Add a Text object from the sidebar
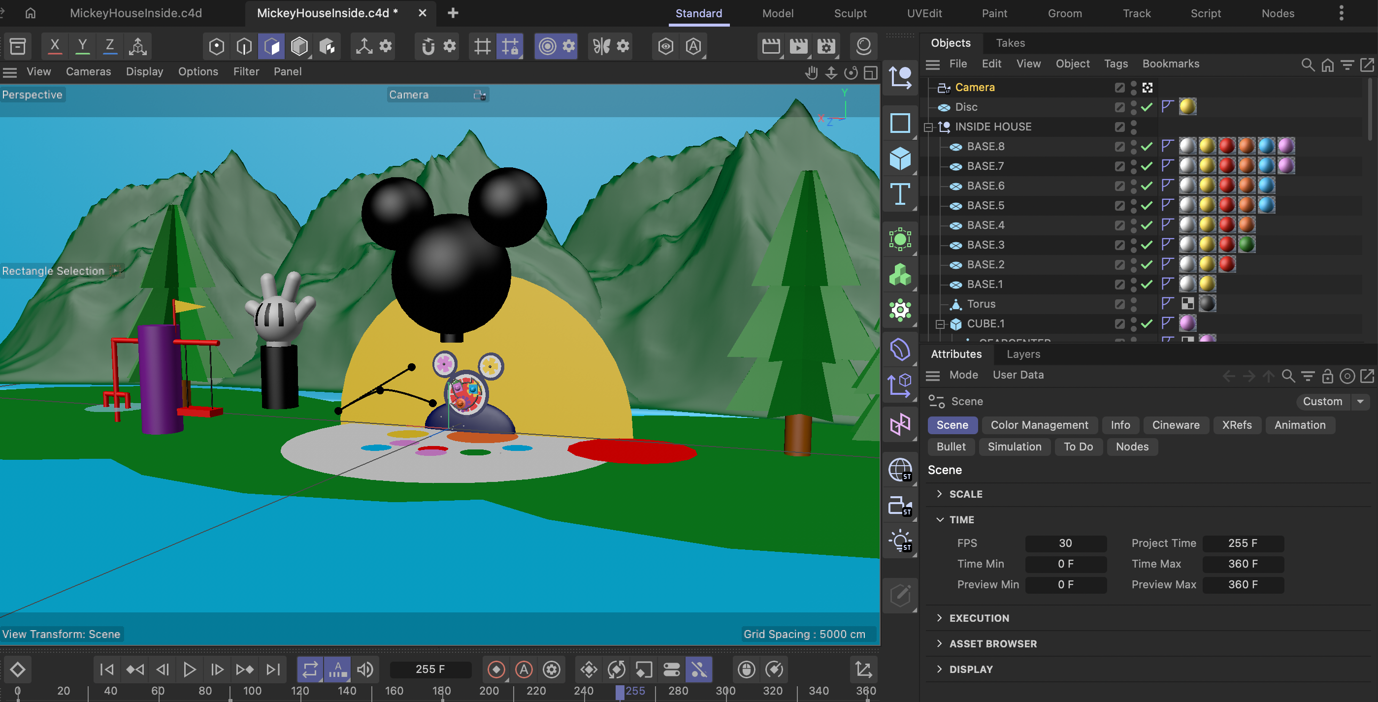The image size is (1378, 702). click(x=901, y=195)
